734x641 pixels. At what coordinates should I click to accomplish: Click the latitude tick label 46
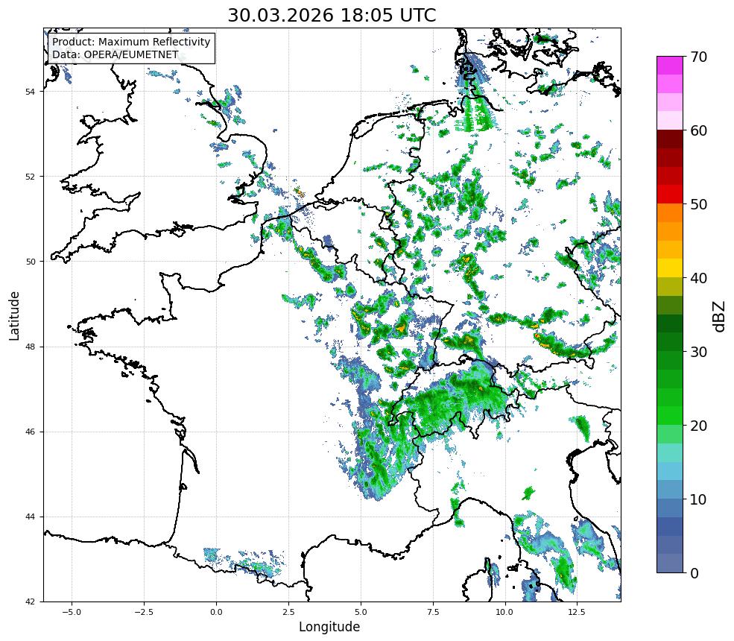click(x=30, y=432)
